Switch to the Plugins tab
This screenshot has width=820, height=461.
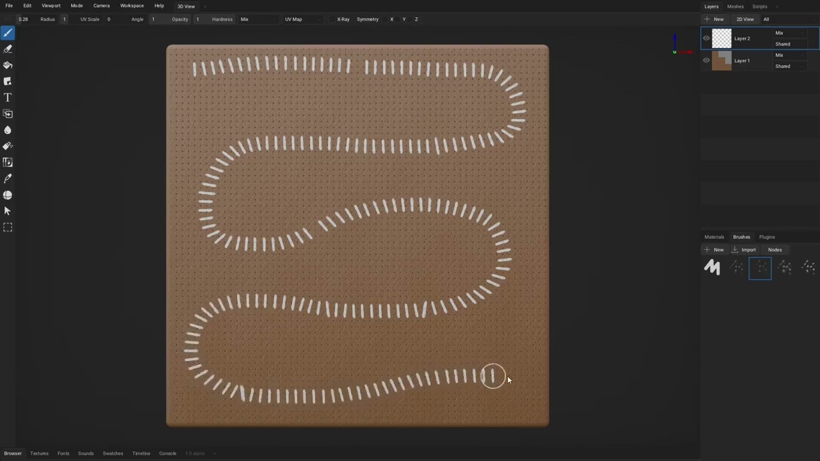767,237
